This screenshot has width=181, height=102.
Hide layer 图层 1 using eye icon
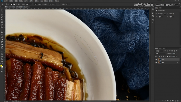pyautogui.click(x=156, y=59)
